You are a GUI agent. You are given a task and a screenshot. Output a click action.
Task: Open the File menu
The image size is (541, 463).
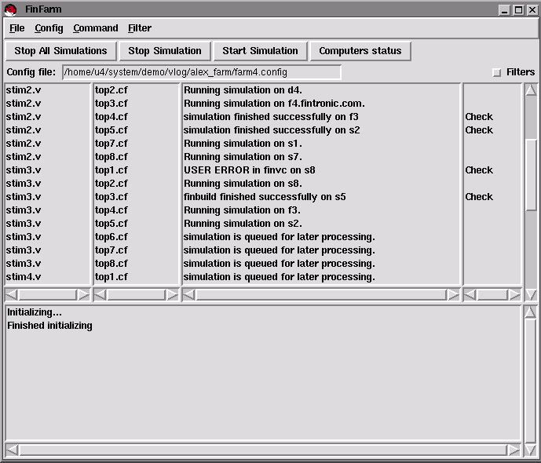pos(16,28)
